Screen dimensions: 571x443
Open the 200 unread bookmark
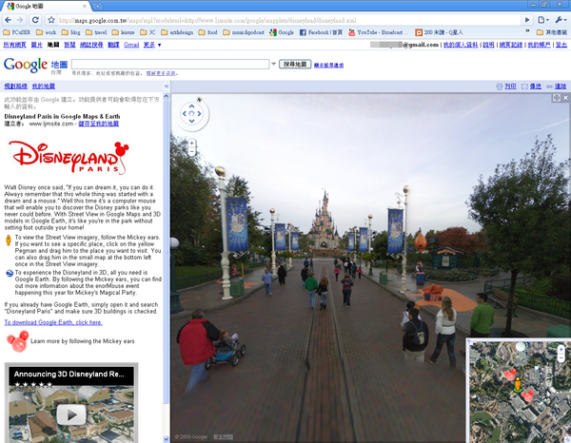click(x=439, y=32)
